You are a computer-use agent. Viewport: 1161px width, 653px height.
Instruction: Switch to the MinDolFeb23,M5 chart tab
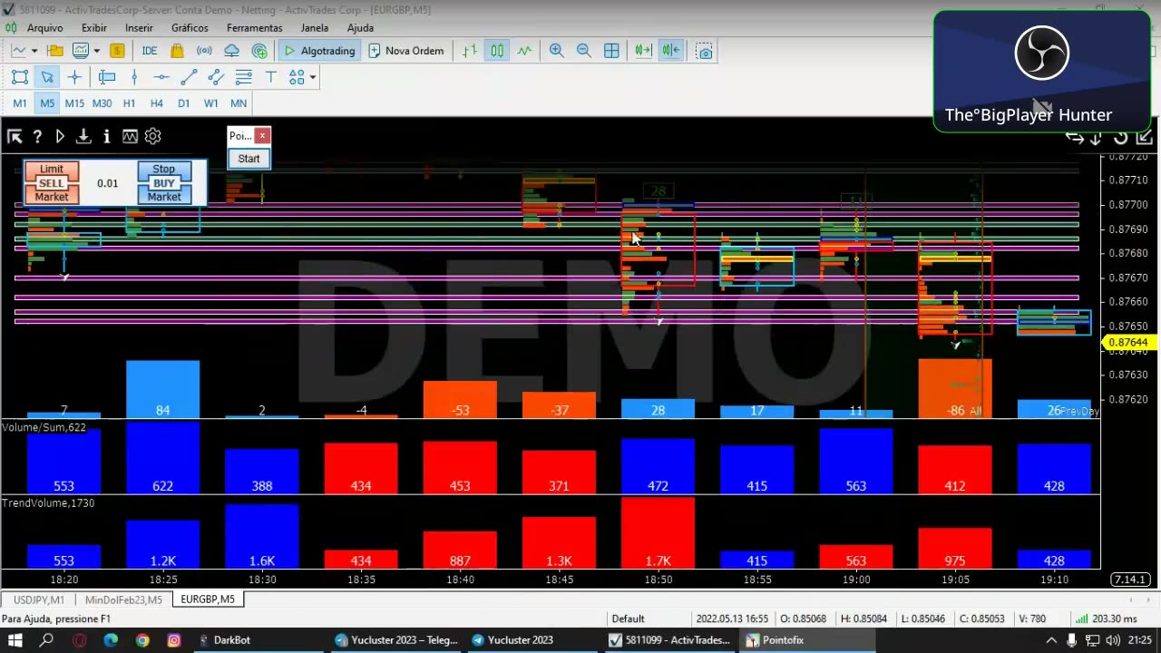pos(123,599)
